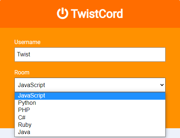180x138 pixels.
Task: Select Java at the list bottom
Action: [x=90, y=132]
